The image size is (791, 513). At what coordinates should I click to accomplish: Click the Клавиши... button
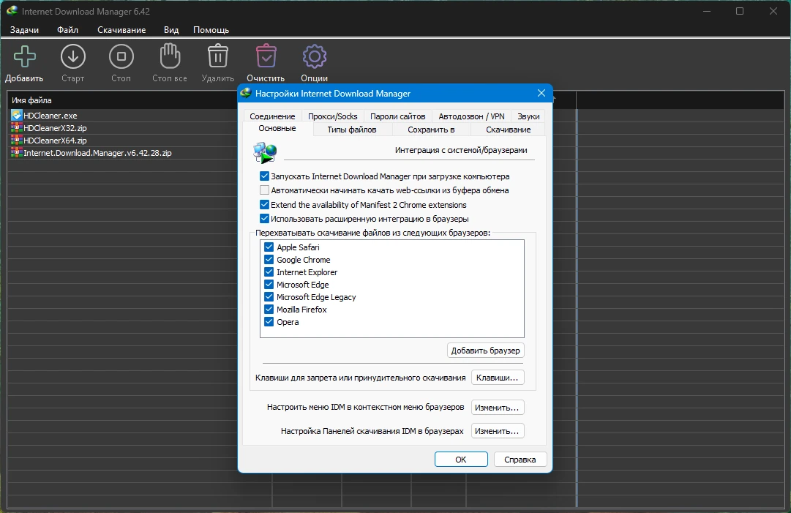[x=498, y=378]
